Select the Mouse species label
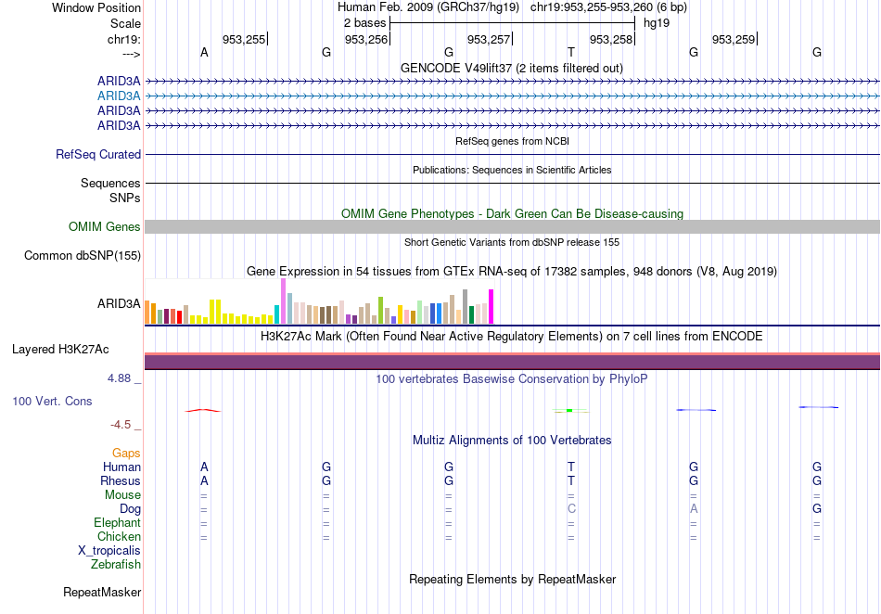The width and height of the screenshot is (881, 614). click(122, 495)
